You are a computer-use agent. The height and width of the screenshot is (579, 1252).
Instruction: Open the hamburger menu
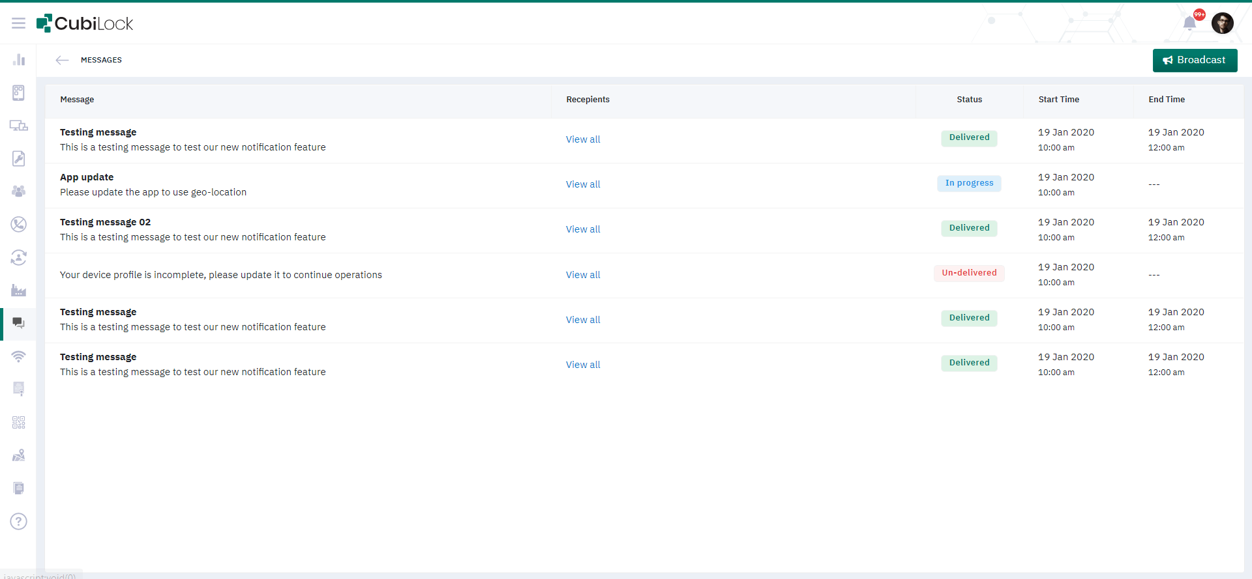[18, 23]
